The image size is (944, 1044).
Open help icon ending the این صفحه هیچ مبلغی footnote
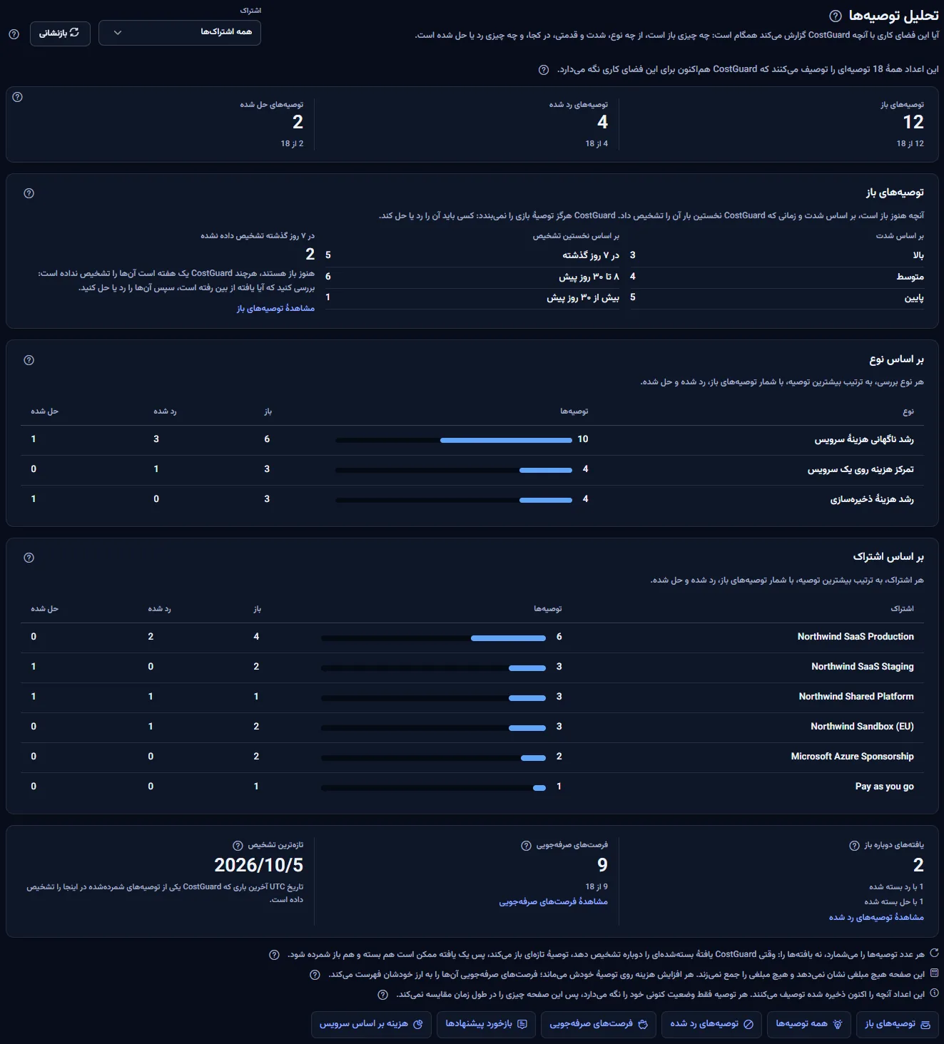[315, 975]
